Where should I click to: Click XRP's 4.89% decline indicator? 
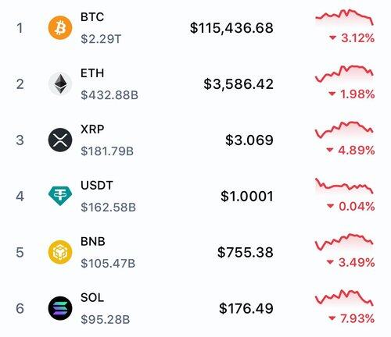tap(350, 150)
